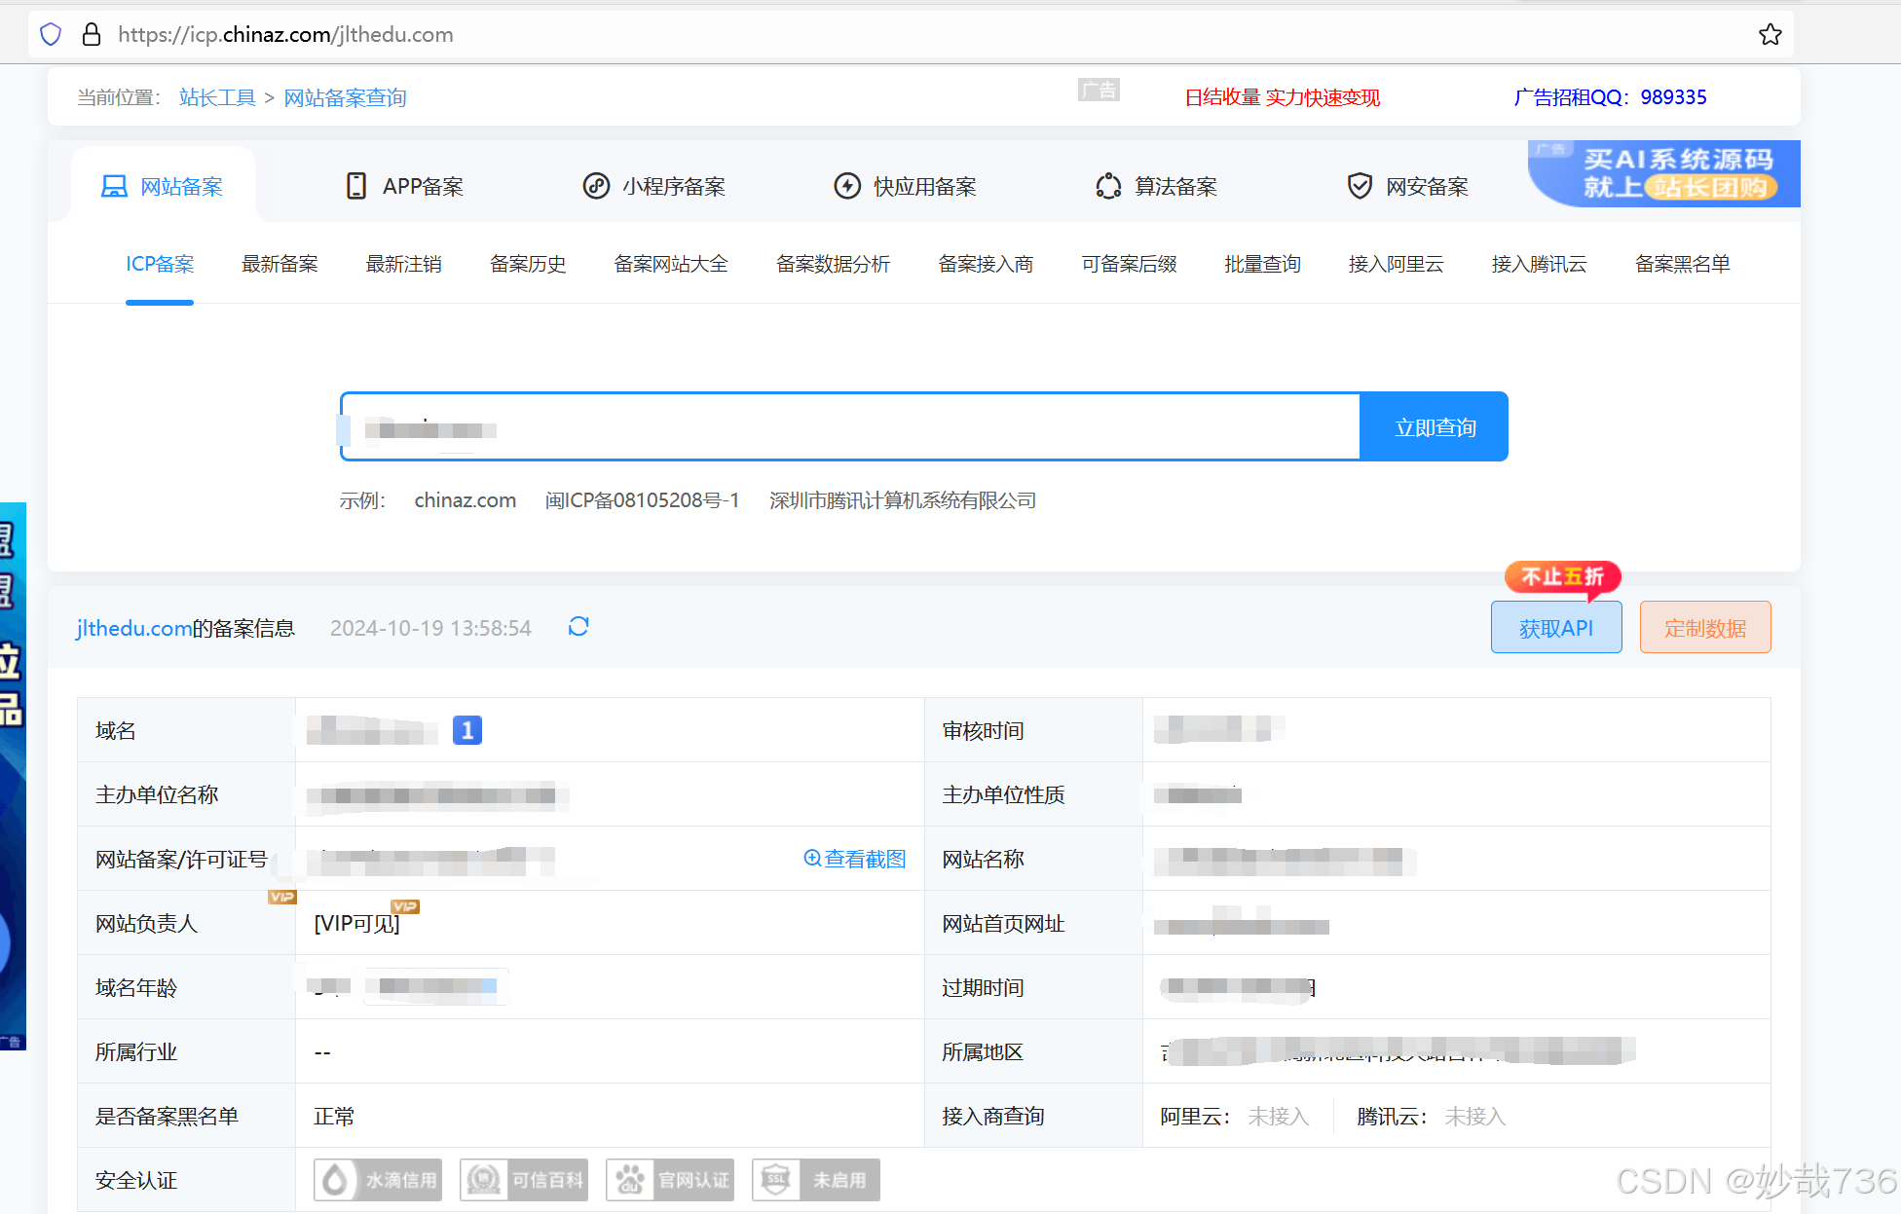Image resolution: width=1901 pixels, height=1214 pixels.
Task: Open the 网安备案 tab
Action: [x=1408, y=186]
